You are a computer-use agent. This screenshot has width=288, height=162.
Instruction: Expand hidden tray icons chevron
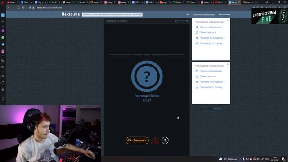click(240, 159)
